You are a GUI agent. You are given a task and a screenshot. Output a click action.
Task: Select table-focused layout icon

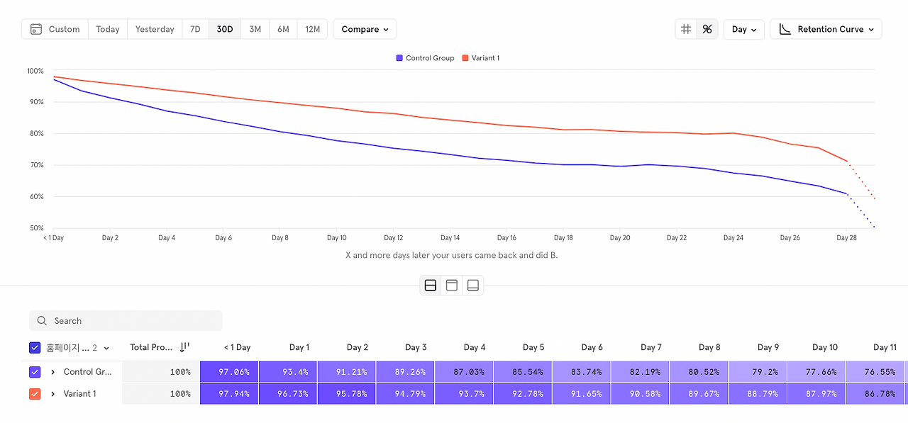point(473,286)
